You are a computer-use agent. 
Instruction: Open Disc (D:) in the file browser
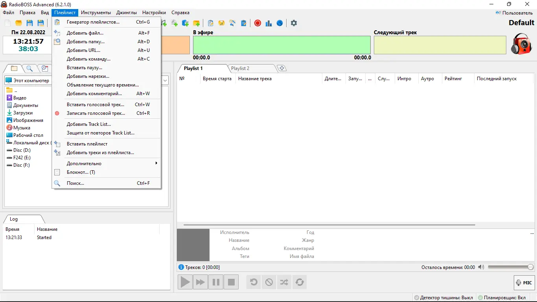point(18,150)
